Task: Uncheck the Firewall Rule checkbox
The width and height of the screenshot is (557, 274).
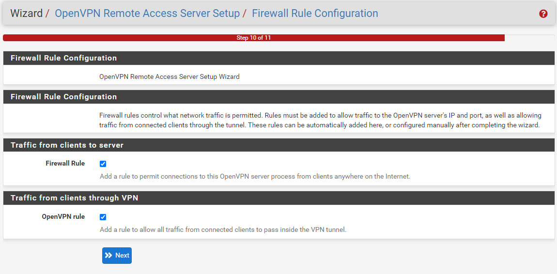Action: tap(103, 164)
